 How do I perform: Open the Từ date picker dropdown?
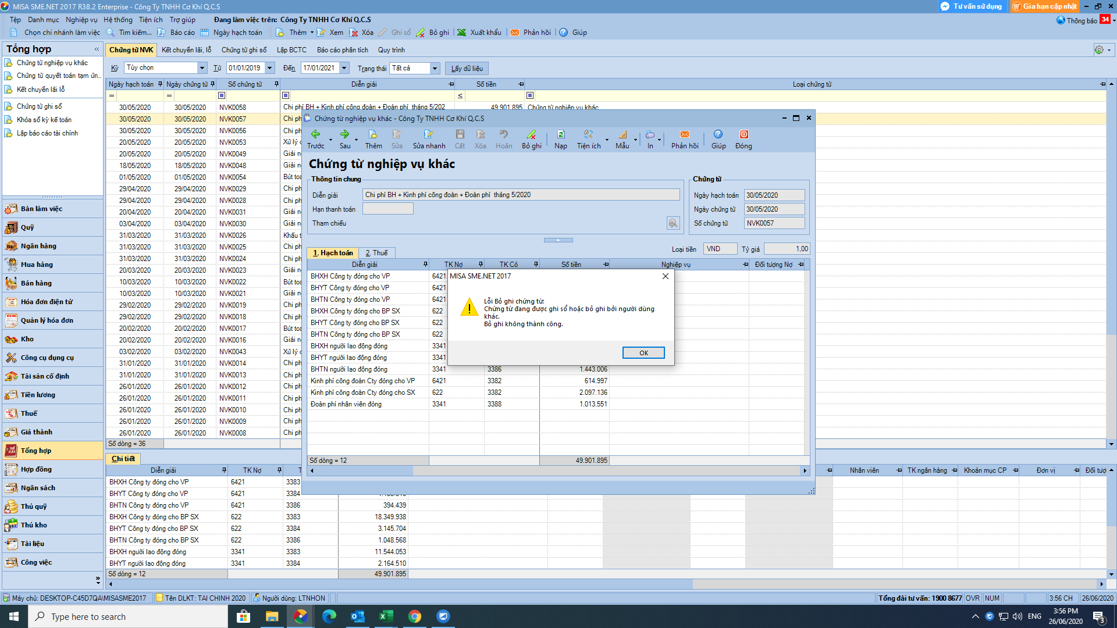(x=270, y=68)
